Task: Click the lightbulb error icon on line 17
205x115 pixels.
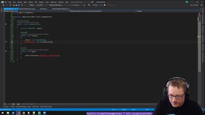Action: 6,42
